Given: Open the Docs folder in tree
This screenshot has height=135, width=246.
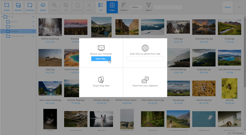Looking at the screenshot, I should pyautogui.click(x=18, y=26).
